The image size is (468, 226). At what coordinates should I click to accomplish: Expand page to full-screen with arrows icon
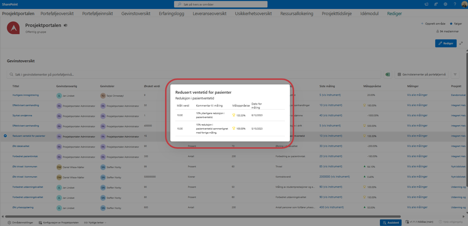pyautogui.click(x=461, y=43)
